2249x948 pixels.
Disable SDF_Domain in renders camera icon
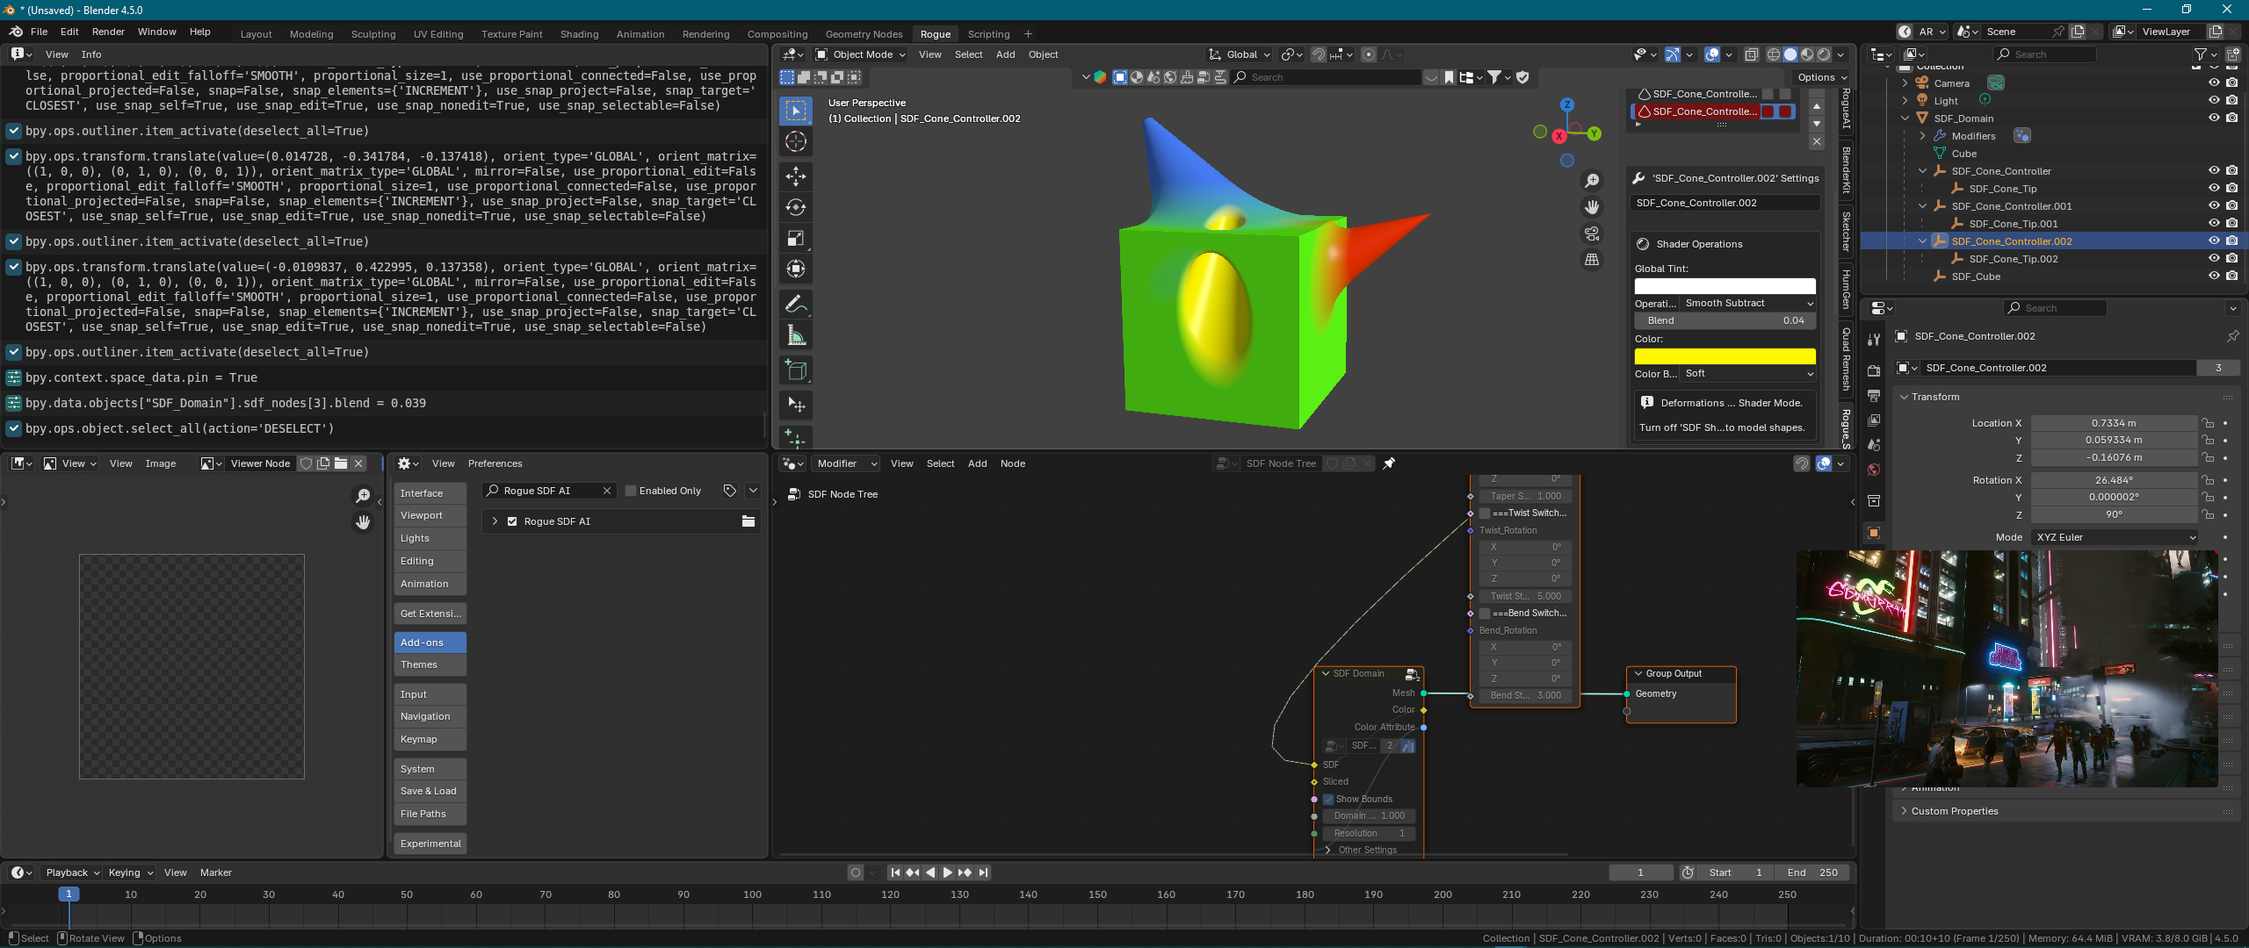(x=2231, y=118)
